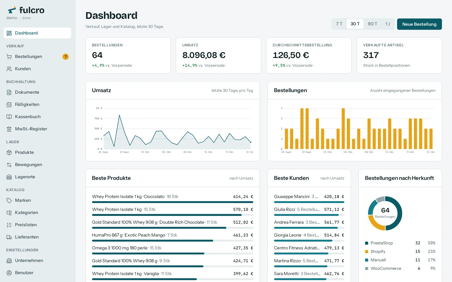The image size is (452, 282).
Task: Click the Benutzer user circle icon
Action: 9,273
